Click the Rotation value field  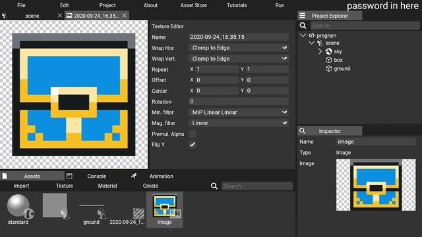click(239, 101)
